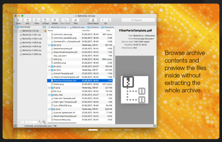The width and height of the screenshot is (222, 142).
Task: Click the horizontal scrollbar under the file list
Action: pos(62,123)
